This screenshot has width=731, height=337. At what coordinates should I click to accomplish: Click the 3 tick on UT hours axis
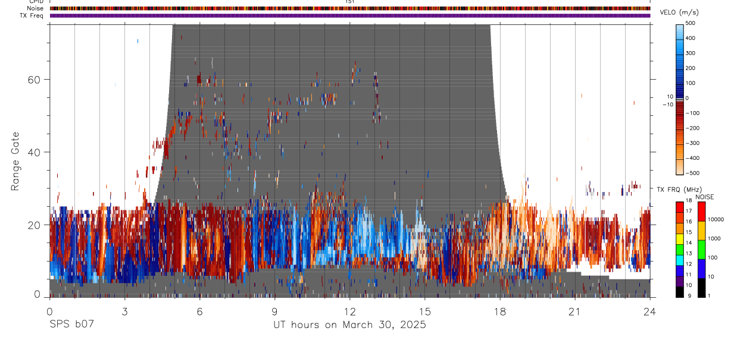[124, 312]
